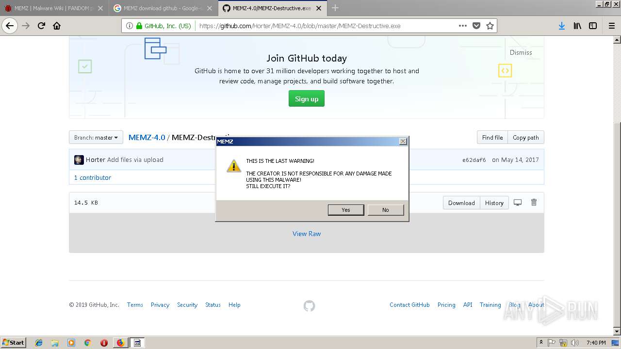
Task: Open site information icon in address bar
Action: pos(130,26)
